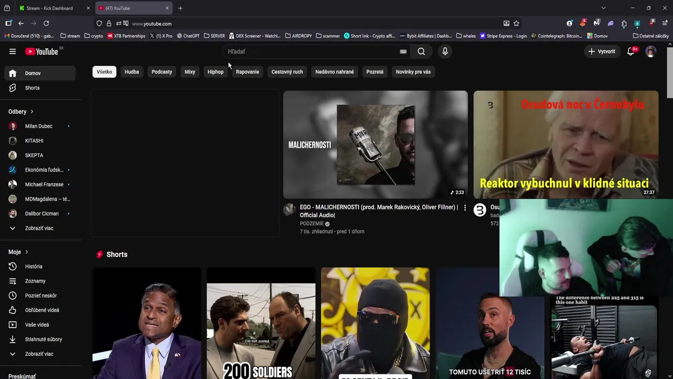Go to Domov in the sidebar
This screenshot has width=673, height=379.
click(40, 73)
